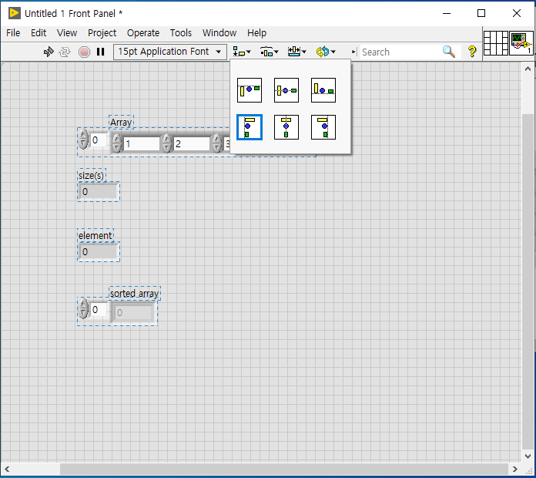Click the element label
This screenshot has height=478, width=536.
(95, 236)
